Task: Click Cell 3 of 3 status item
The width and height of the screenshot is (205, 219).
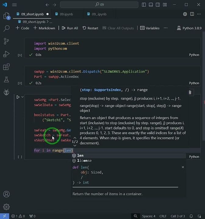Action: click(x=178, y=216)
